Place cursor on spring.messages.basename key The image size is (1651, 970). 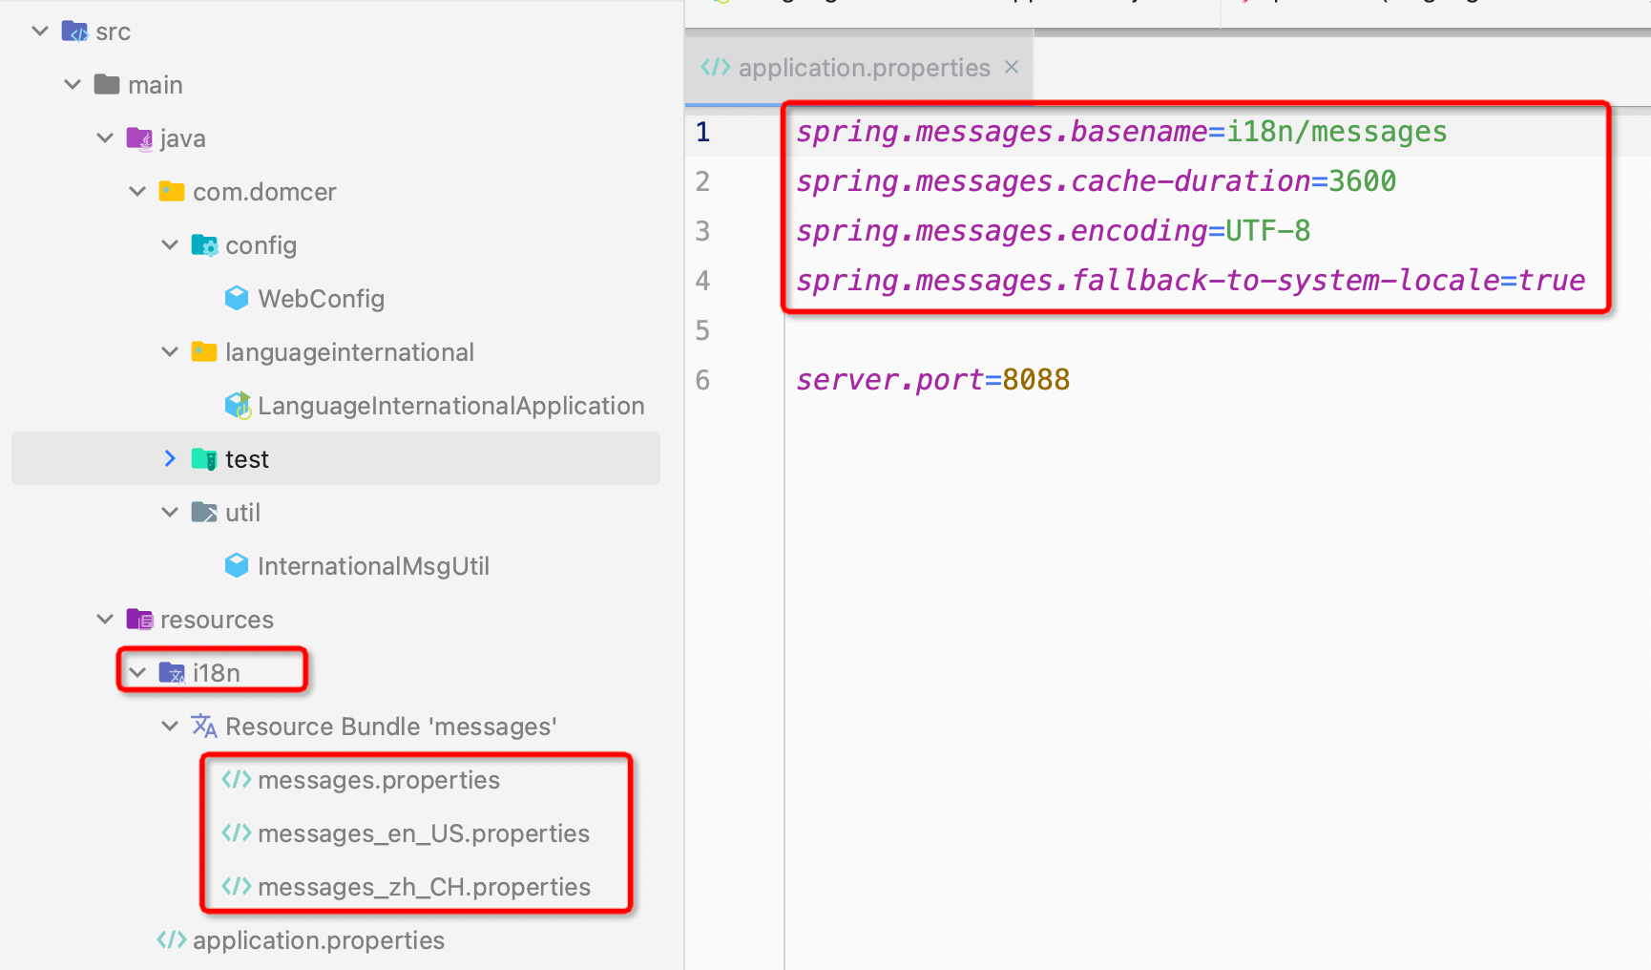[1002, 132]
